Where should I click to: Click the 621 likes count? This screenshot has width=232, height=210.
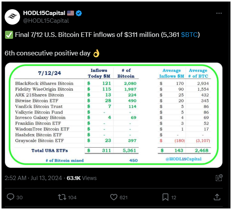pos(124,197)
